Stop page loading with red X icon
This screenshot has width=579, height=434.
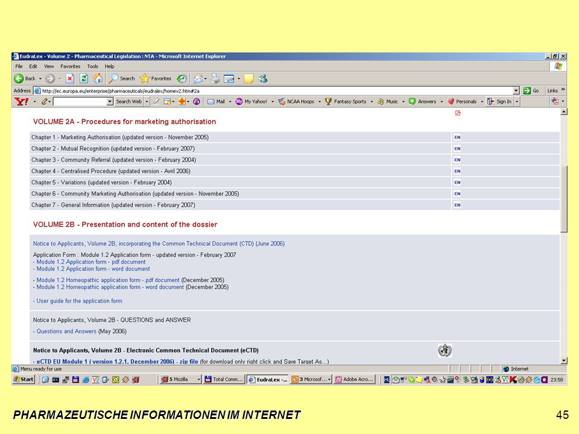[x=69, y=78]
